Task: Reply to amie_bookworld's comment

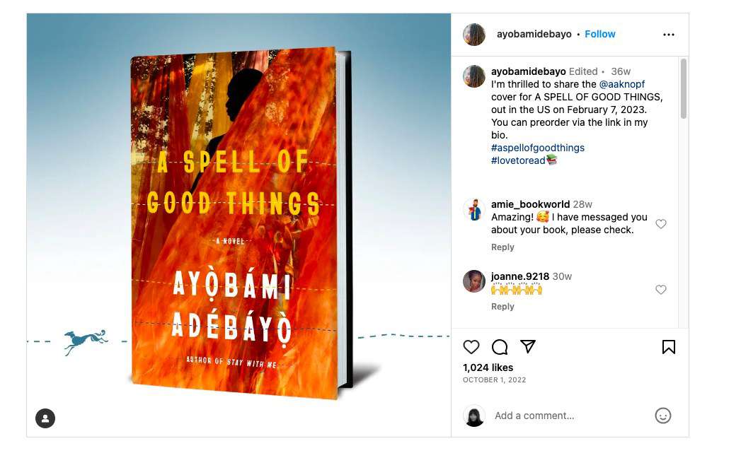Action: point(502,247)
